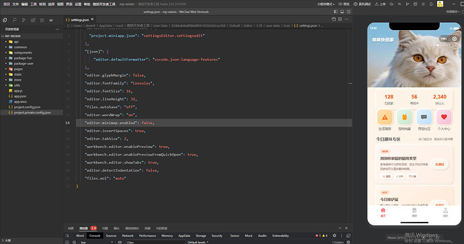This screenshot has height=244, width=464.
Task: Tap the blue chat icon in simulator
Action: [424, 117]
